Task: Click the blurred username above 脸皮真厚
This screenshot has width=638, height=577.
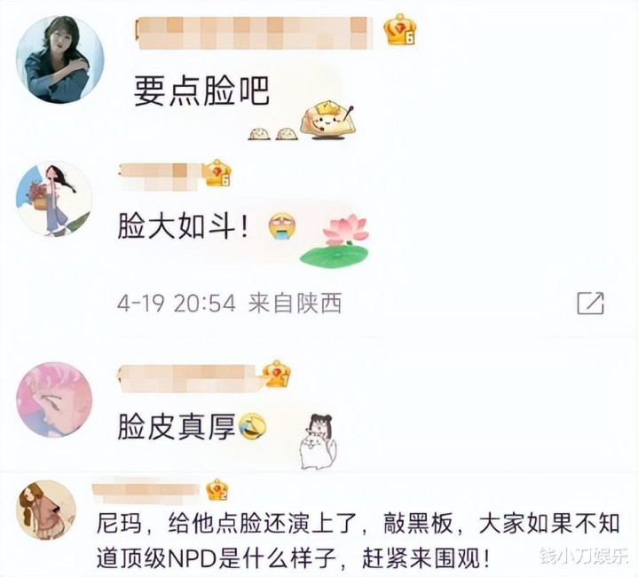Action: [x=190, y=378]
